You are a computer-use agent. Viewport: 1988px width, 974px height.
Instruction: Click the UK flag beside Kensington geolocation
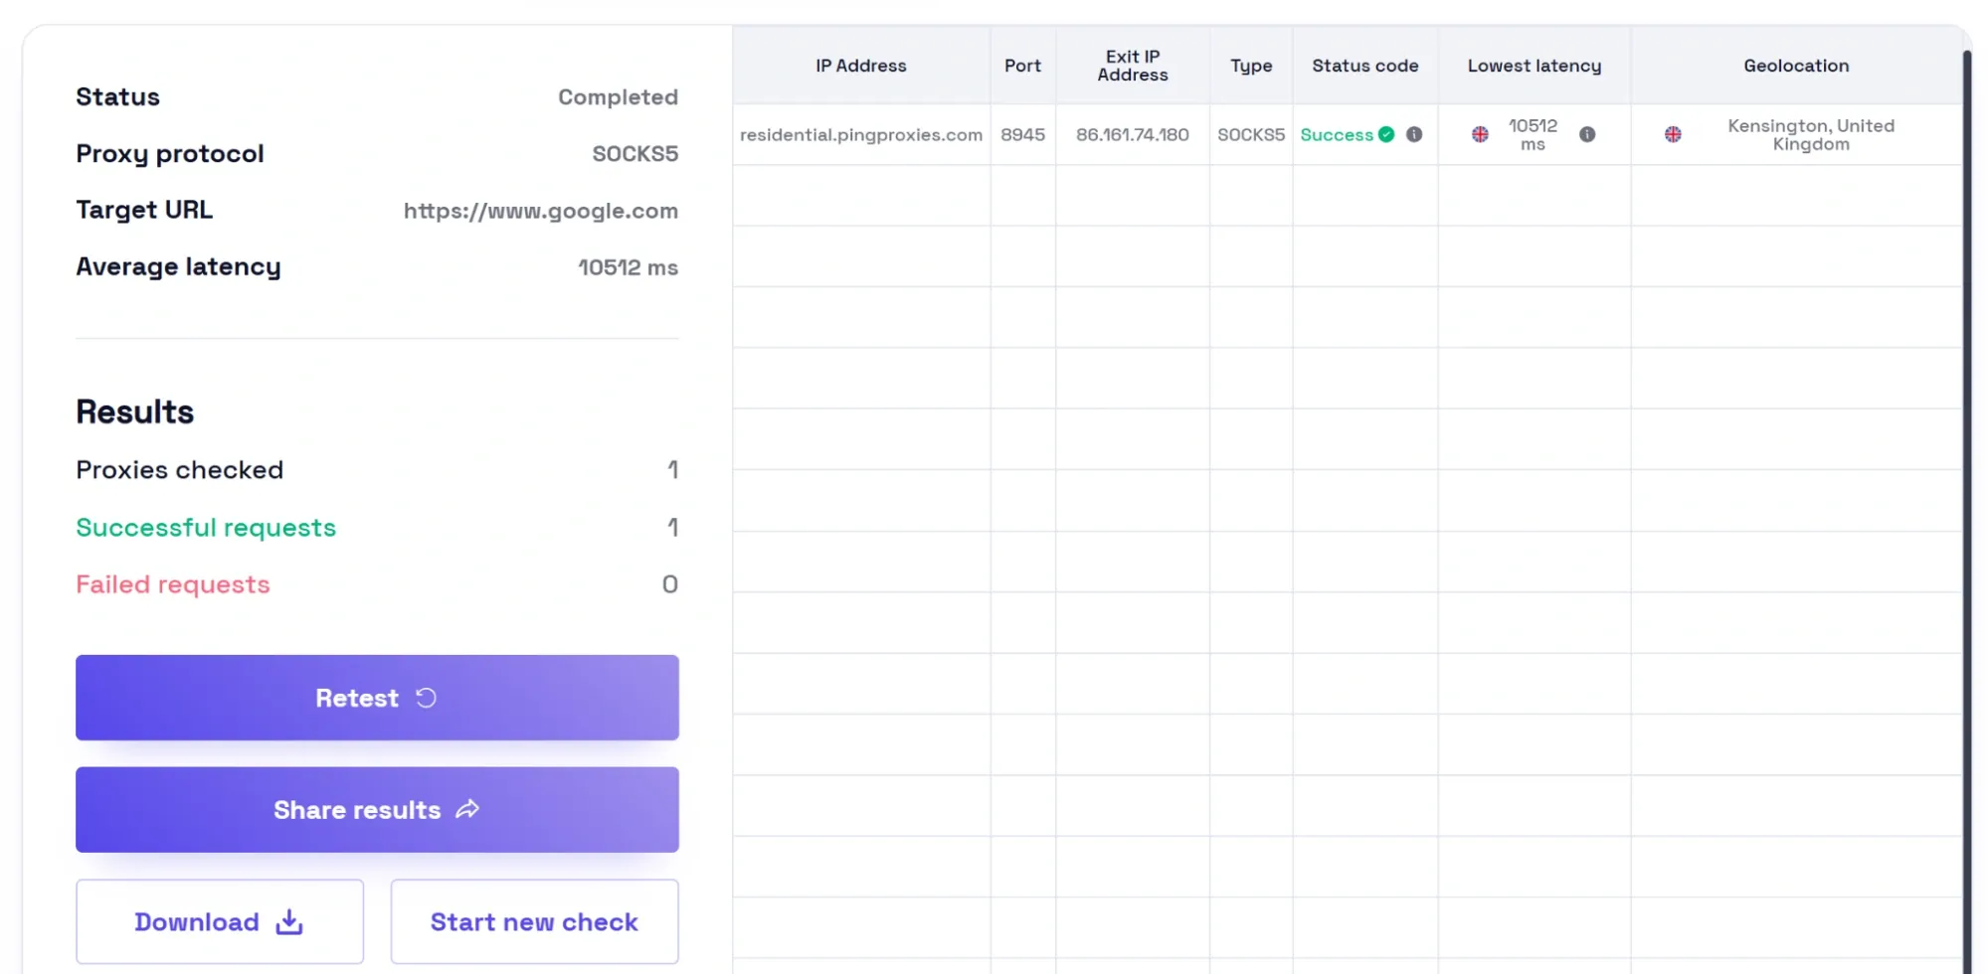1673,134
